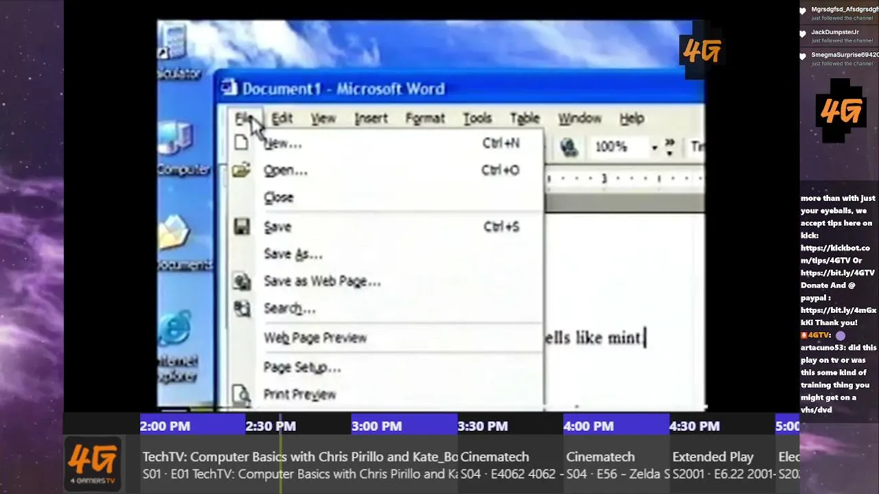Select the Cinematech S04 E4062 listing
The image size is (879, 494).
[x=510, y=464]
